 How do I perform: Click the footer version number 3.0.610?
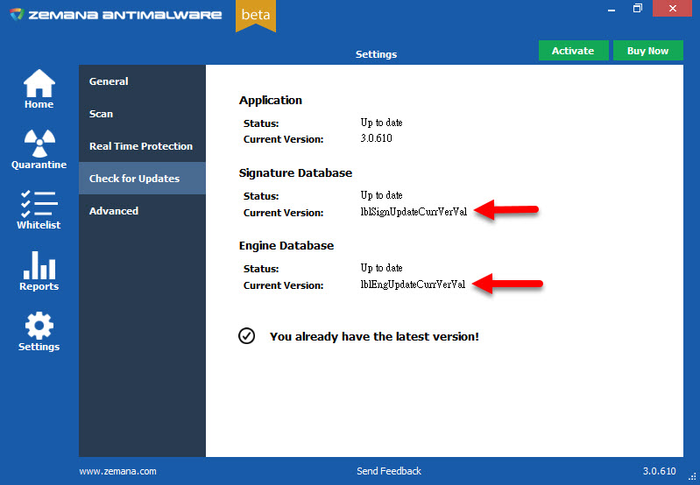660,471
